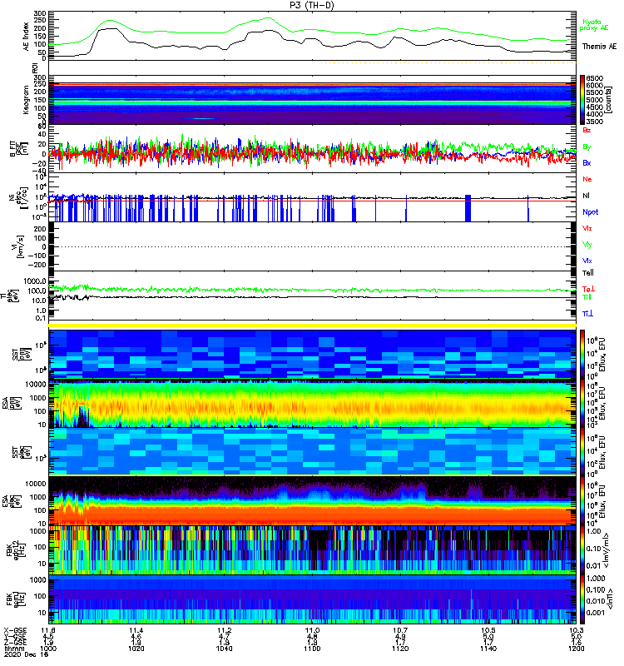This screenshot has width=624, height=666.
Task: Click the red Bz legend label
Action: tap(587, 131)
